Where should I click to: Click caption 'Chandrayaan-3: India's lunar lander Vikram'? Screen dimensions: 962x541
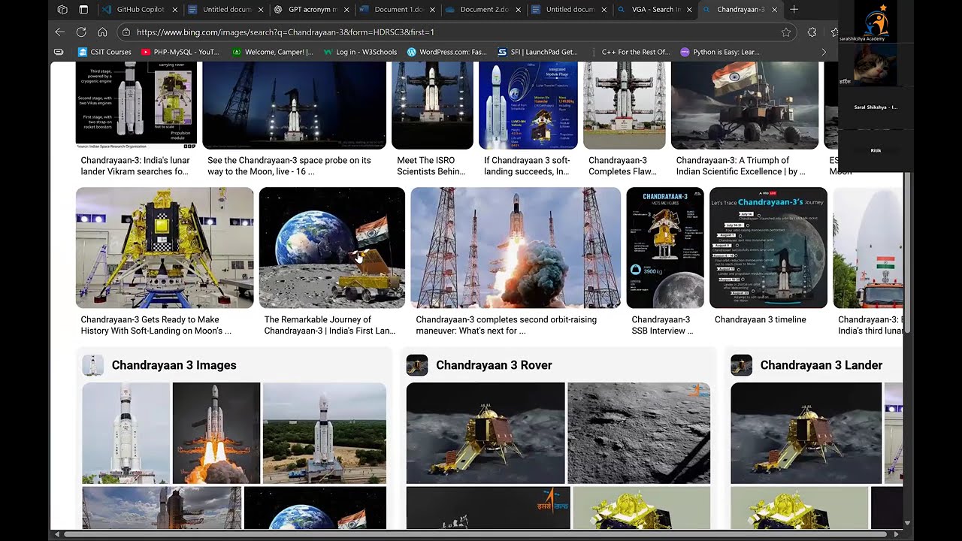pos(135,165)
